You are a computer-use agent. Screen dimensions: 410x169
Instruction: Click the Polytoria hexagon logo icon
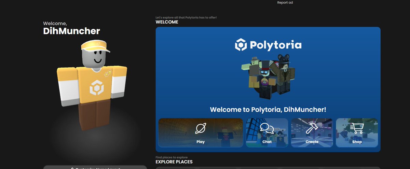click(x=241, y=45)
